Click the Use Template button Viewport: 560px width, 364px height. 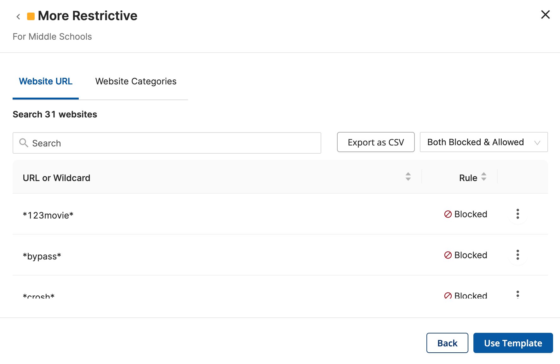pos(513,343)
